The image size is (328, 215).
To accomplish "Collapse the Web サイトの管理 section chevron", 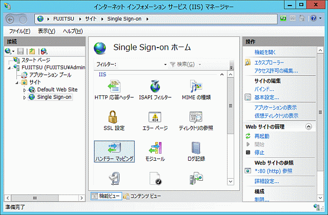I will (309, 126).
